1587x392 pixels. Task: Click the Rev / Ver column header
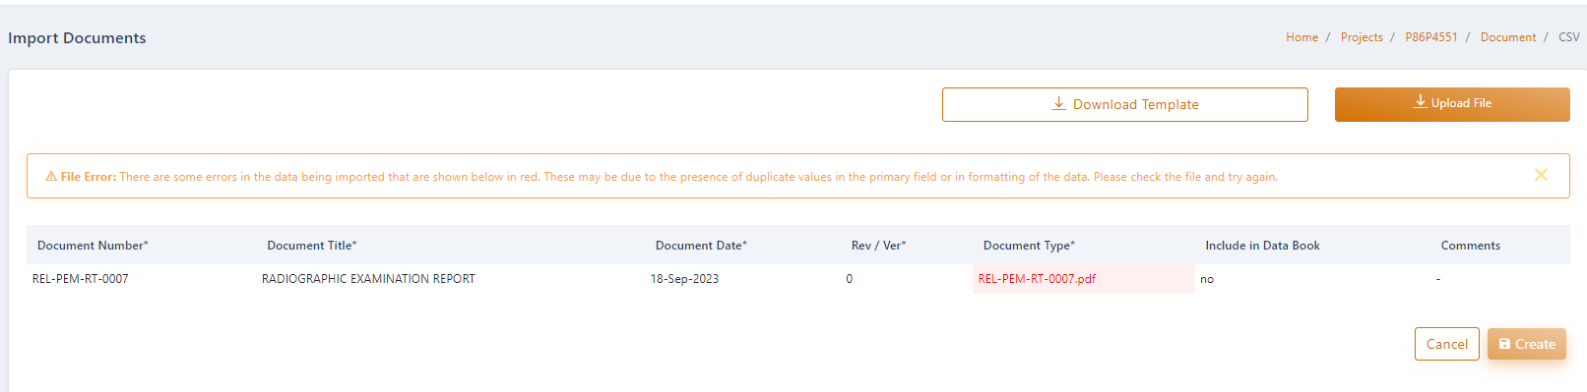coord(878,246)
